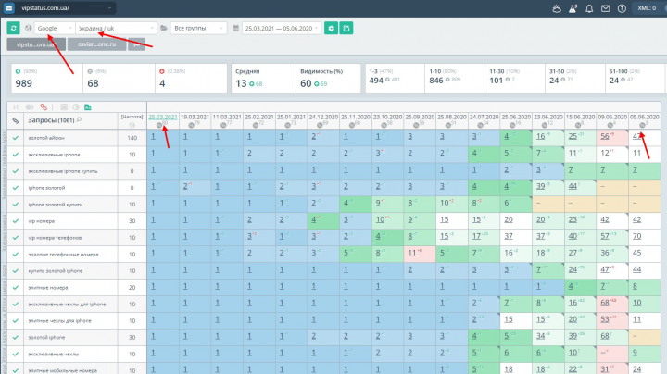
Task: Toggle checkmark for золотые телефонные номера row
Action: 16,255
